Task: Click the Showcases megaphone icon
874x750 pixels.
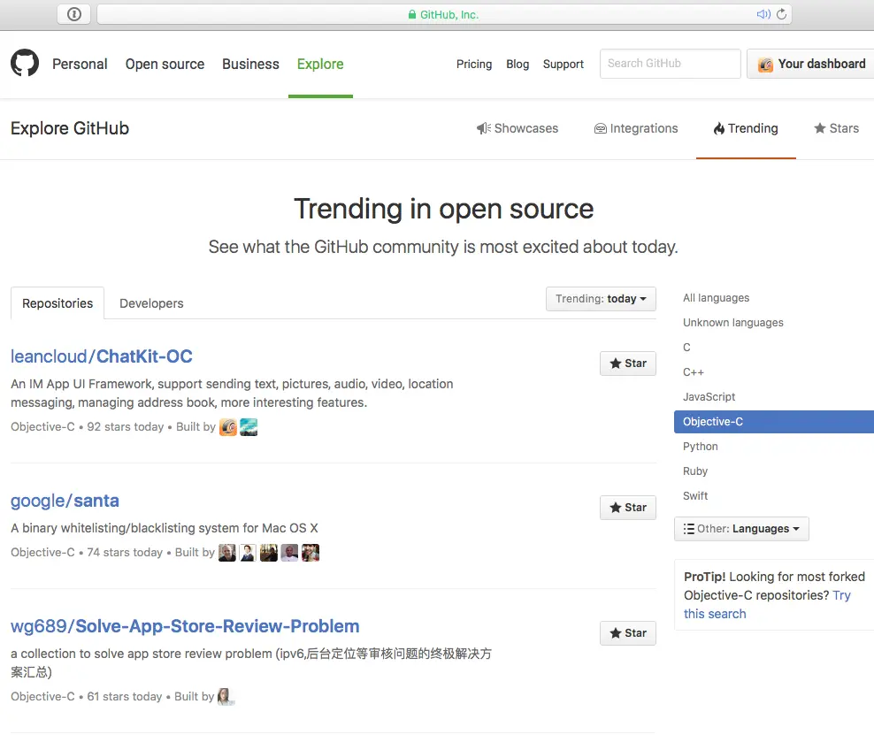Action: [483, 128]
